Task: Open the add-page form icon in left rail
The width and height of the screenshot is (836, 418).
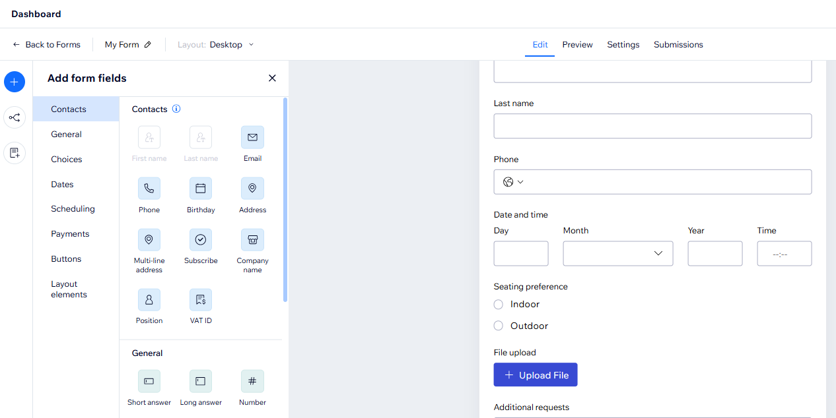Action: tap(15, 153)
